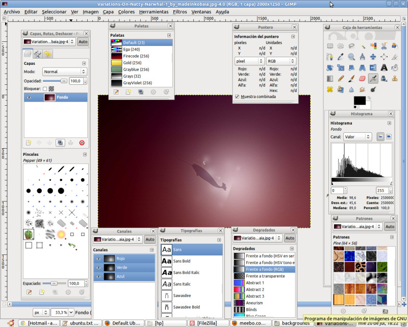Screen dimensions: 408x327
Task: Select the Text tool
Action: pyautogui.click(x=384, y=68)
